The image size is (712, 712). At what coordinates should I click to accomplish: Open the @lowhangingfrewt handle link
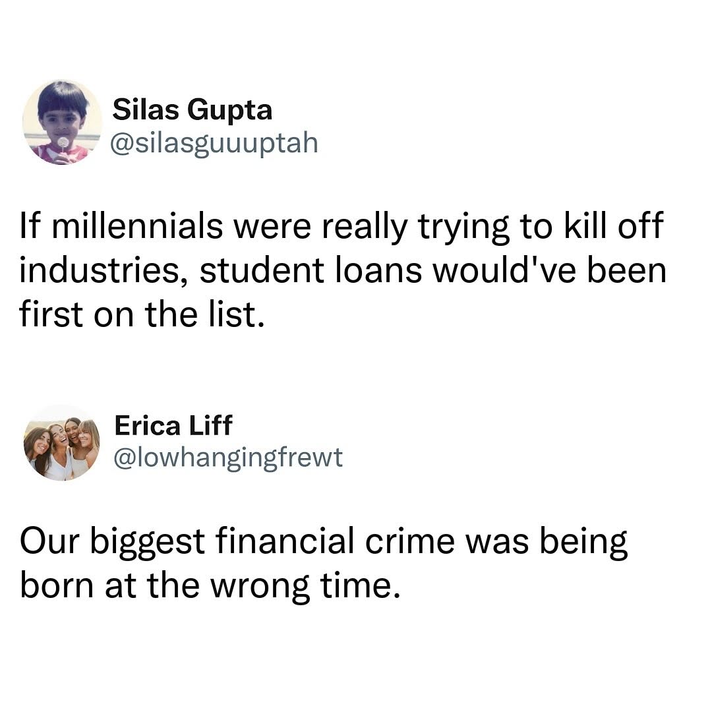(x=228, y=458)
